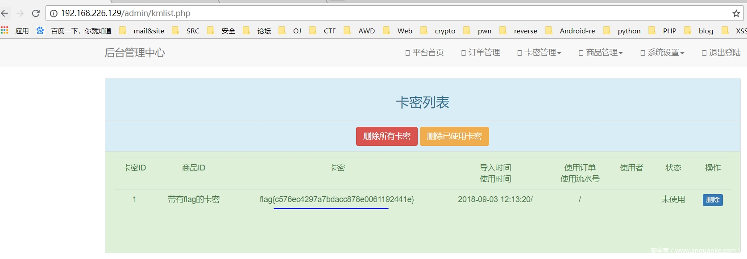Expand the 系统设置 dropdown menu
Screen dimensions: 747x259
tap(662, 53)
